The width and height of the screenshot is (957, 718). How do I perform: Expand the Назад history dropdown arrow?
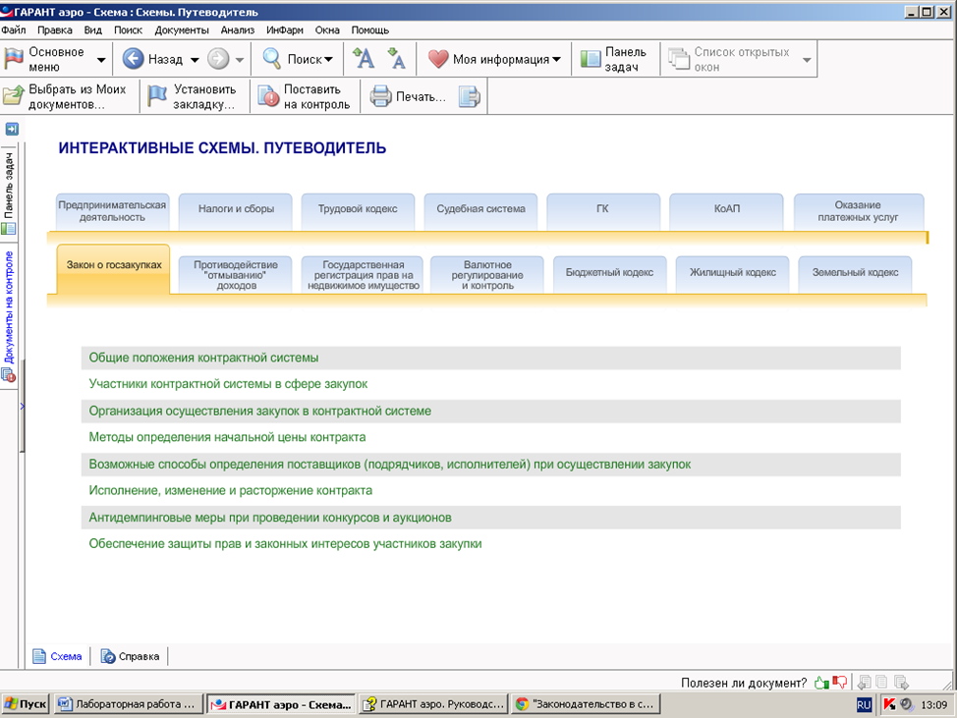[195, 60]
